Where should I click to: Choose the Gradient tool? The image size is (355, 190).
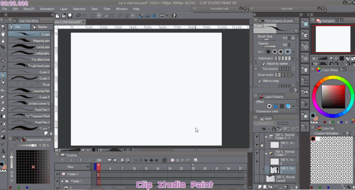(3, 137)
